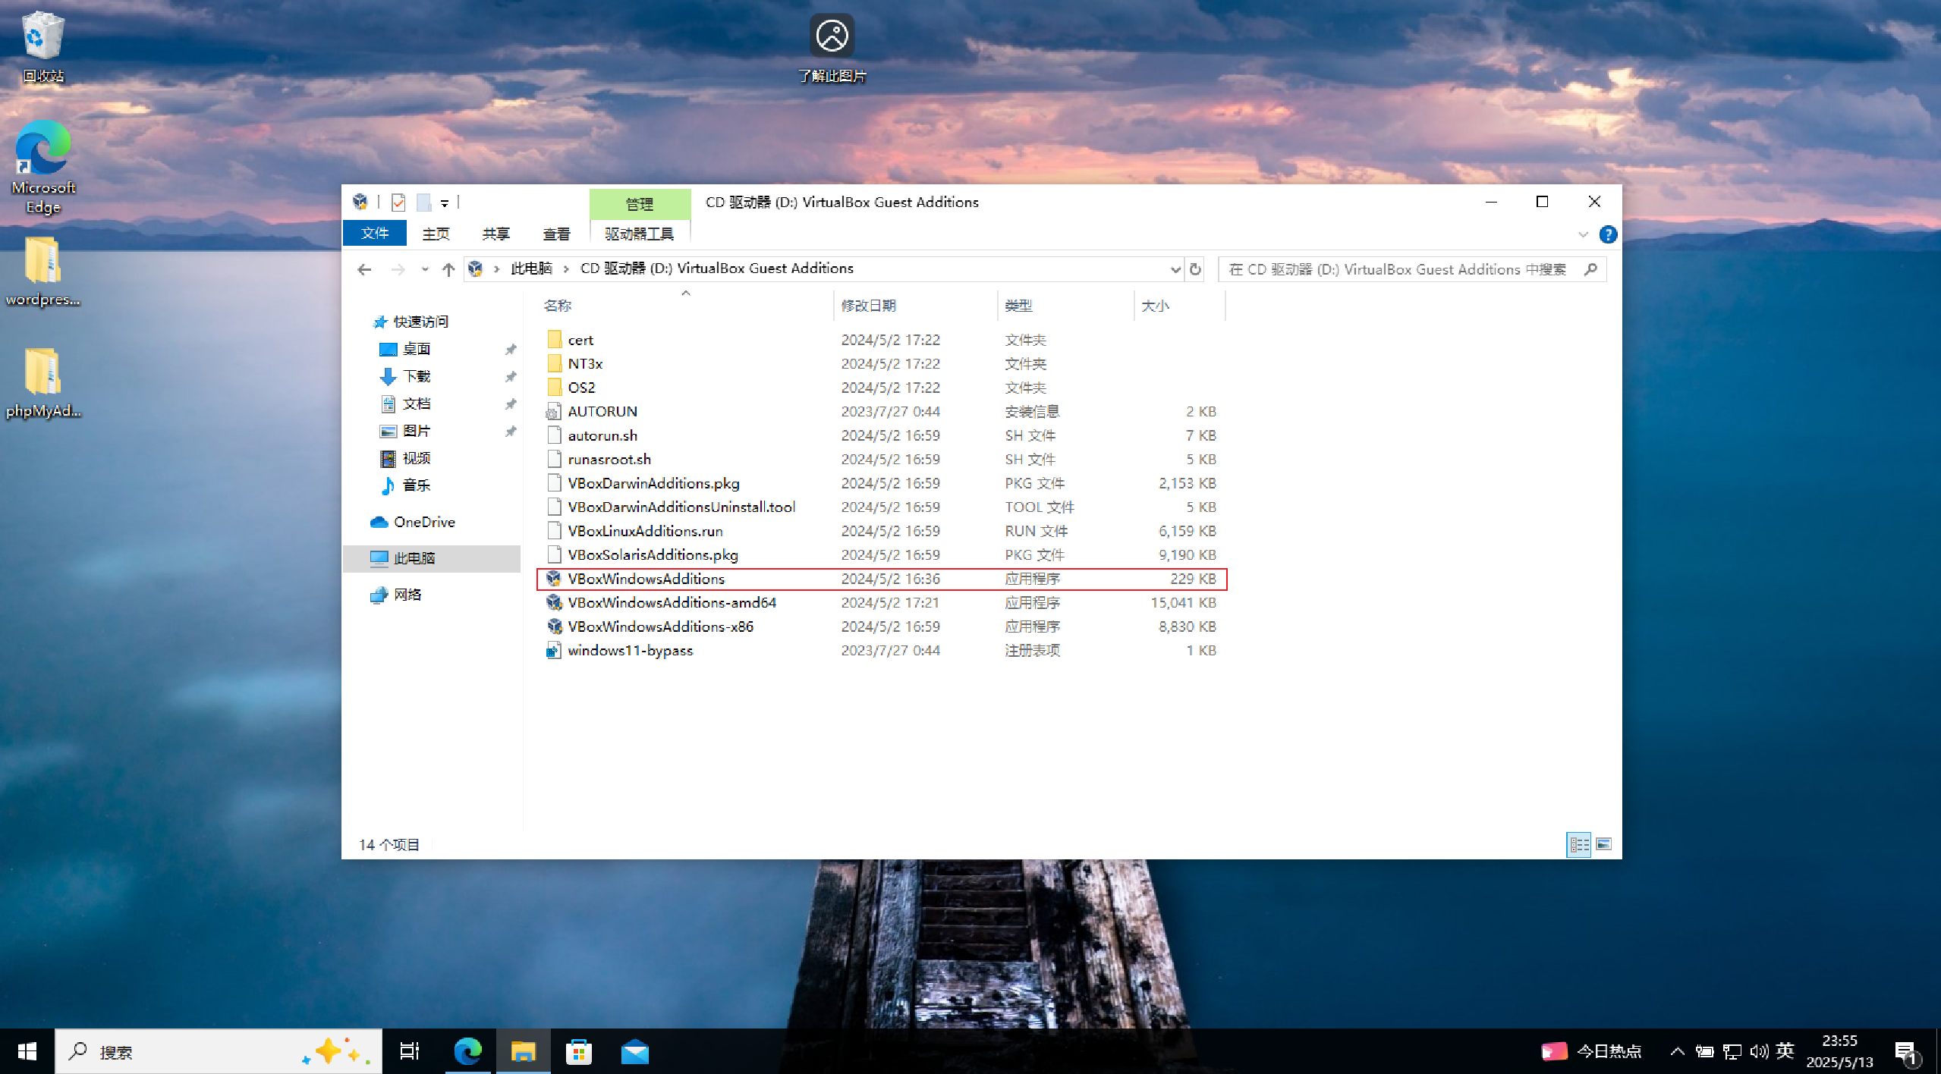
Task: Open the AUTORUN setup information file
Action: click(602, 411)
